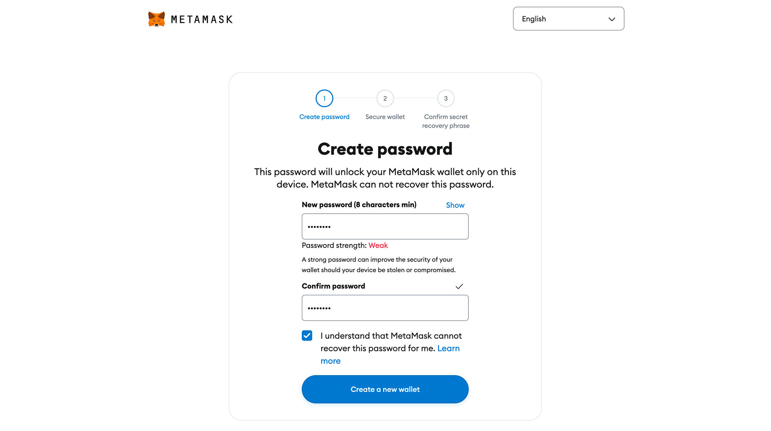
Task: Click step 3 circle icon
Action: coord(446,98)
